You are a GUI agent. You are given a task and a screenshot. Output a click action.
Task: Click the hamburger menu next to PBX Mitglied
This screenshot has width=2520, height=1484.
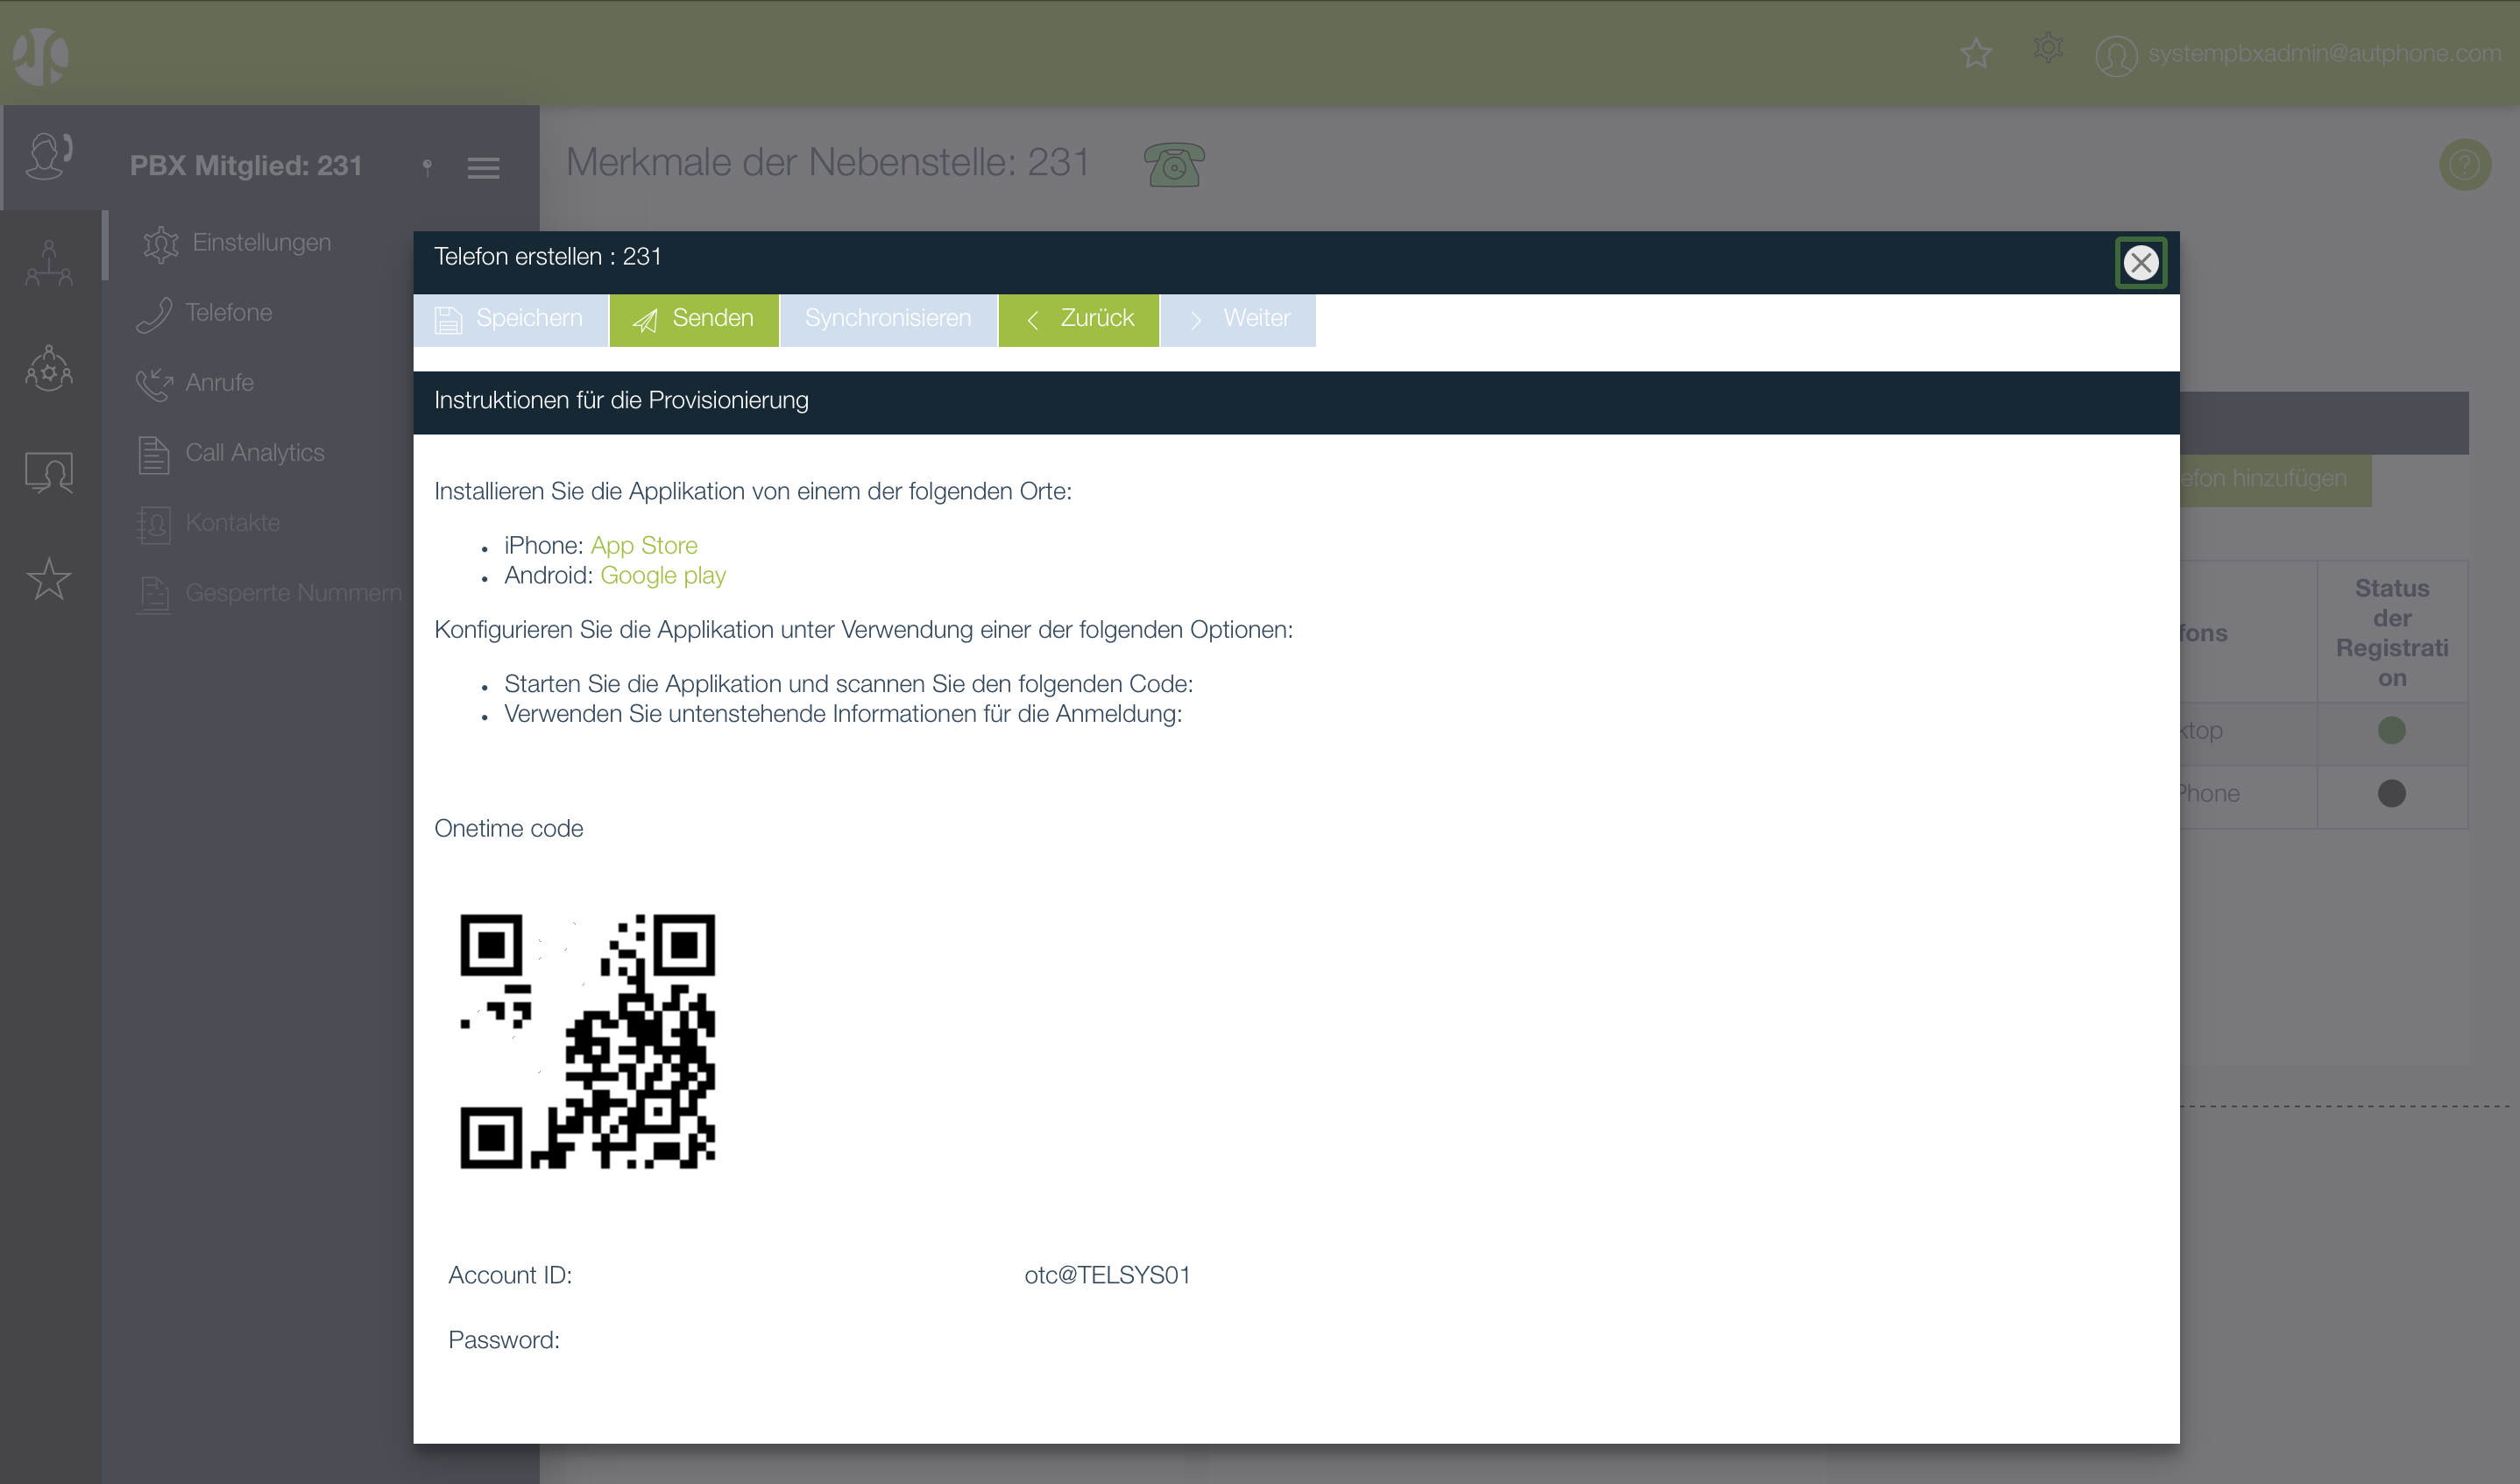coord(483,168)
